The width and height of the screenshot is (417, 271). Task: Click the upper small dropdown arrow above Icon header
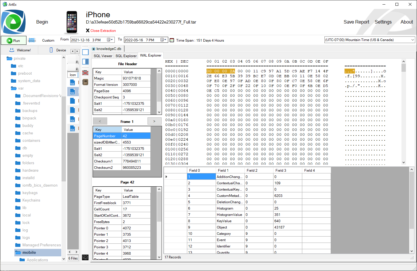[77, 62]
